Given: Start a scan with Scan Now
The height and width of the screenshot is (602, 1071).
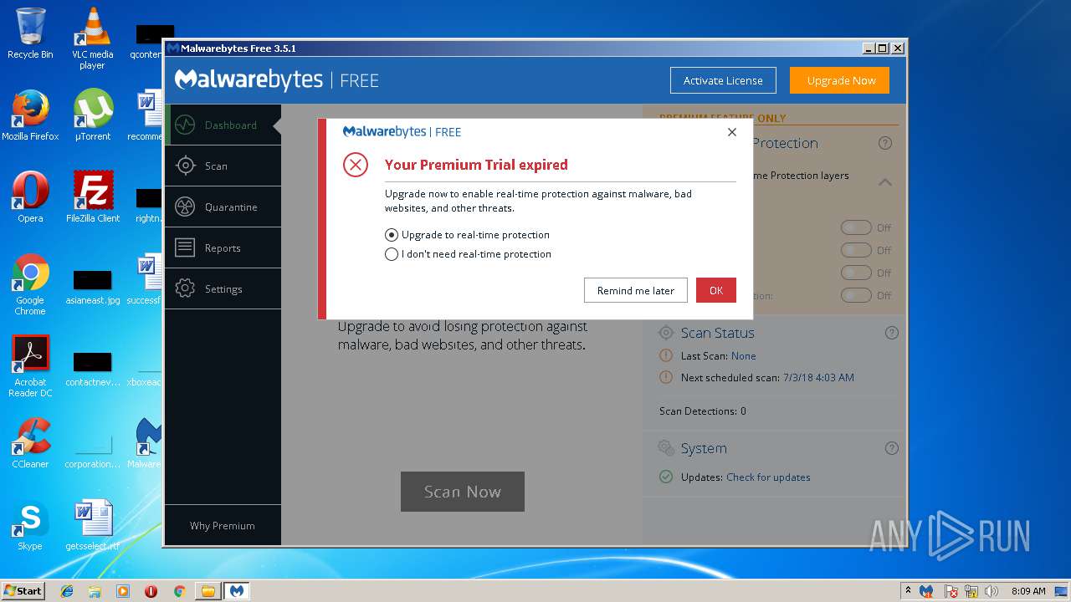Looking at the screenshot, I should point(463,492).
